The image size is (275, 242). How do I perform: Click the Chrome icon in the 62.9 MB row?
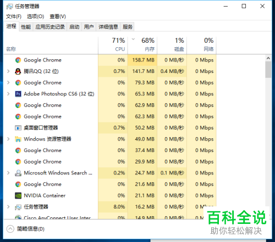[x=18, y=105]
